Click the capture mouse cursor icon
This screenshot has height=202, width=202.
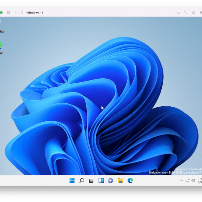178,13
